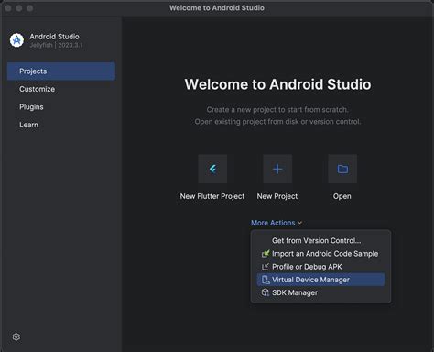Click the New Project label
The height and width of the screenshot is (352, 434).
coord(277,196)
